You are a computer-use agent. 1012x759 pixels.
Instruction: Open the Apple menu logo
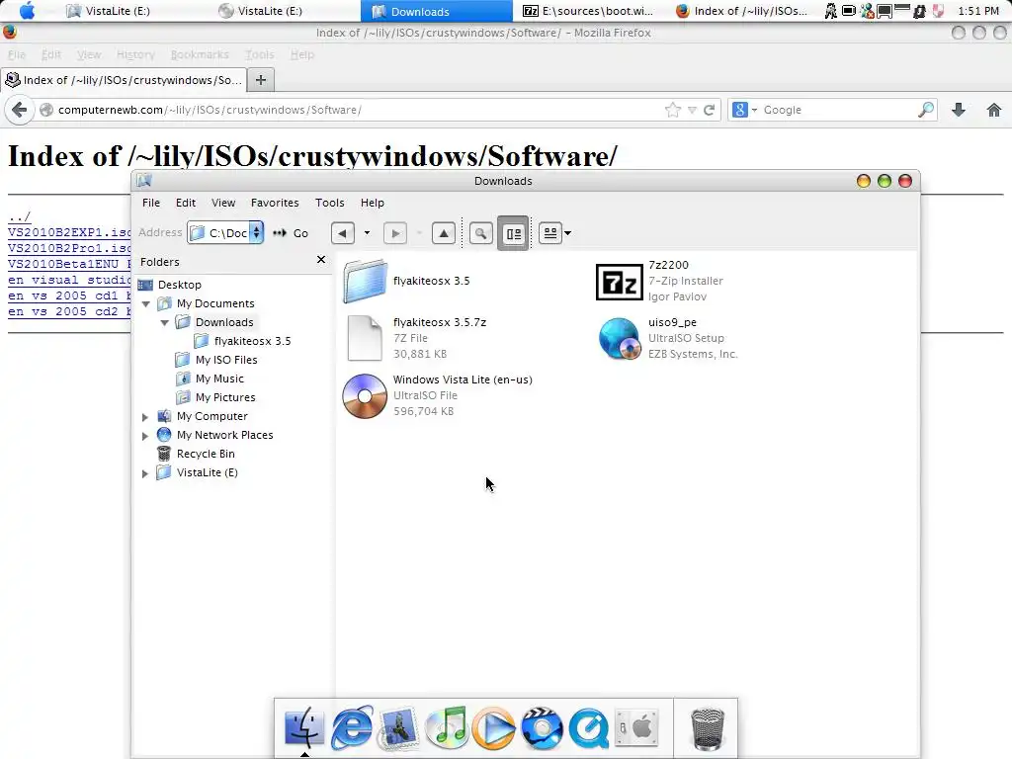[x=27, y=10]
